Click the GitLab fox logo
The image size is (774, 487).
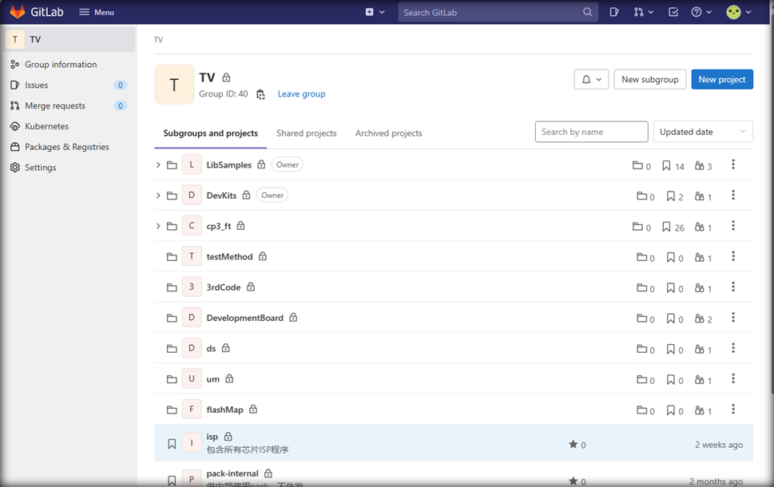click(x=18, y=12)
